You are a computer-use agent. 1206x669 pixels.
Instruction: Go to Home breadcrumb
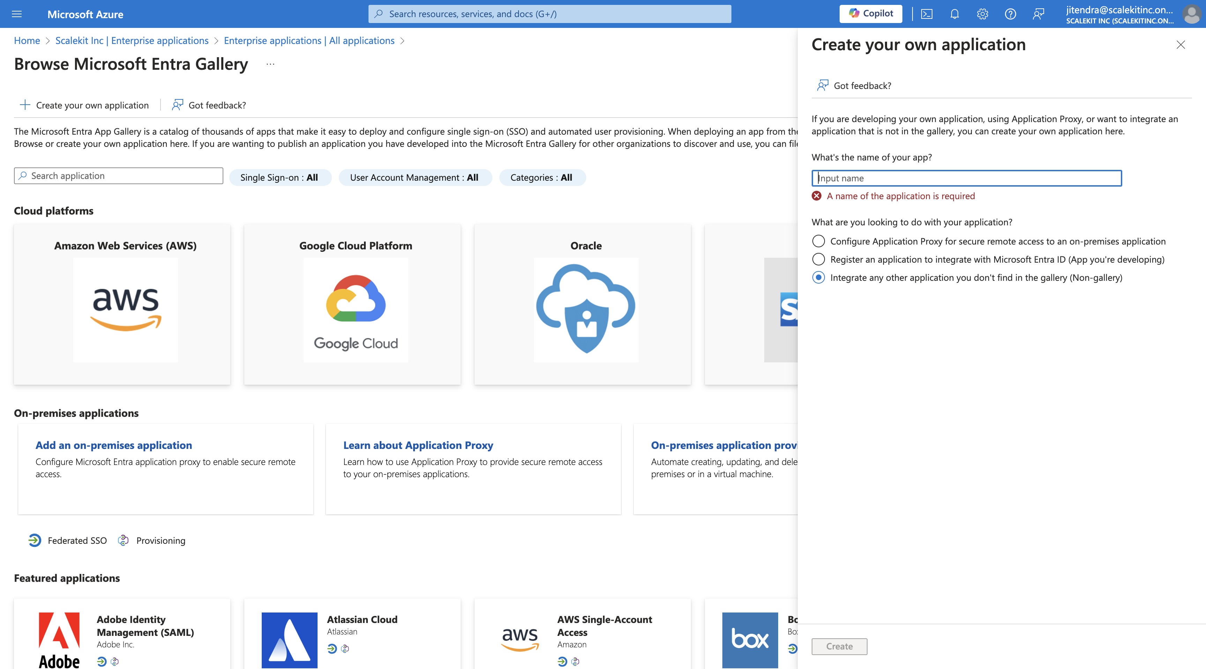coord(27,41)
